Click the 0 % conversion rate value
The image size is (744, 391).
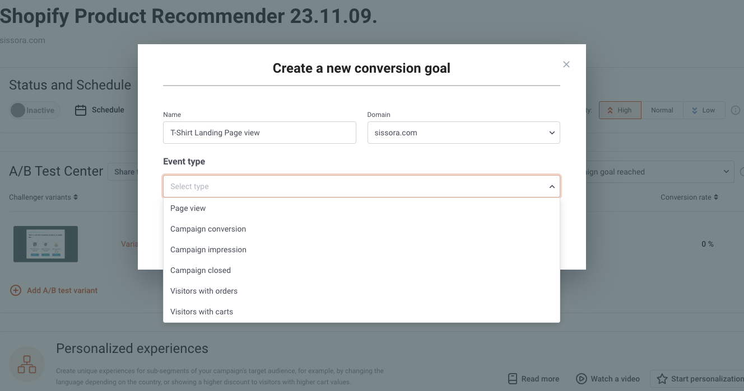(708, 244)
